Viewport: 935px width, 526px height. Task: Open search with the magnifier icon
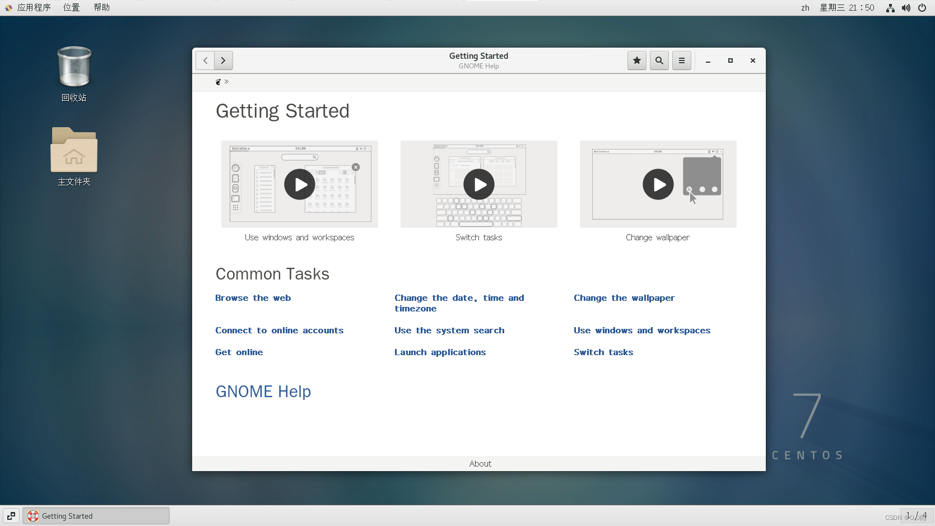[x=659, y=60]
